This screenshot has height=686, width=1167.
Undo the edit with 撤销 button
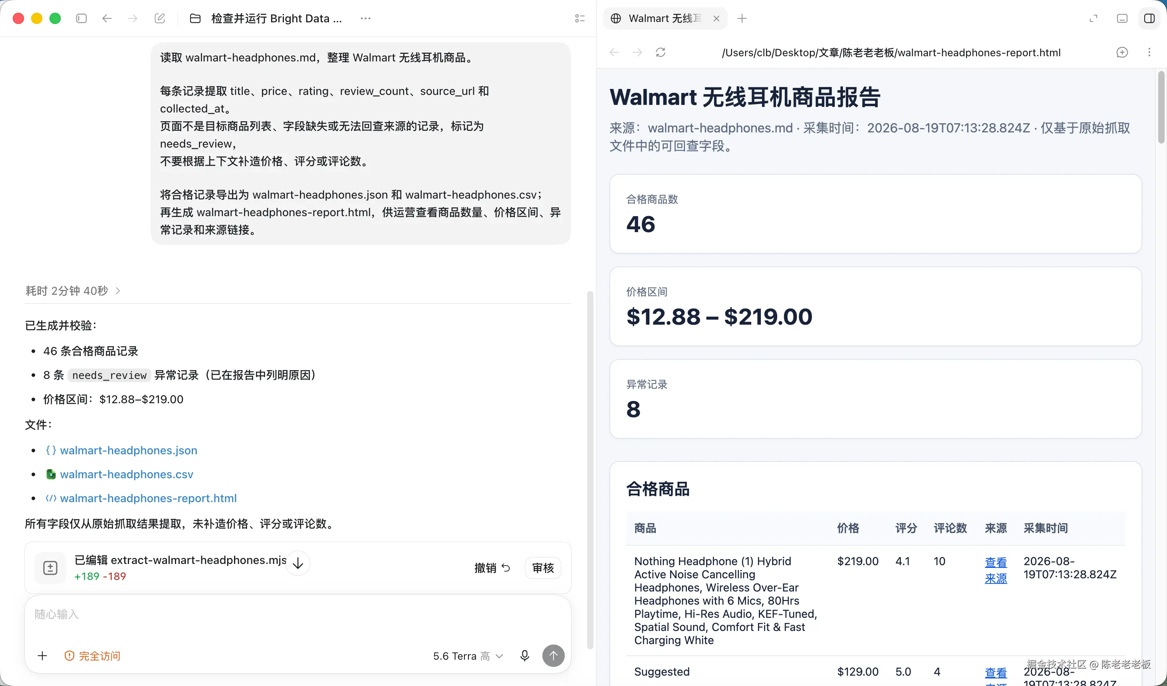pyautogui.click(x=492, y=568)
